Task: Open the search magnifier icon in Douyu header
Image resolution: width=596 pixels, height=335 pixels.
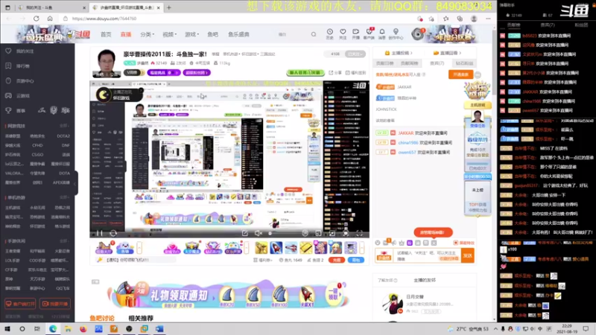Action: coord(314,34)
